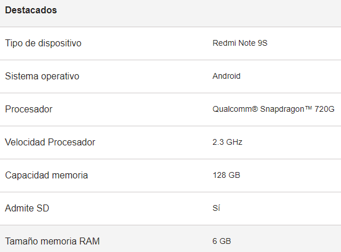Viewport: 341px width, 252px height.
Task: Select the Sistema operativo label
Action: coord(42,76)
